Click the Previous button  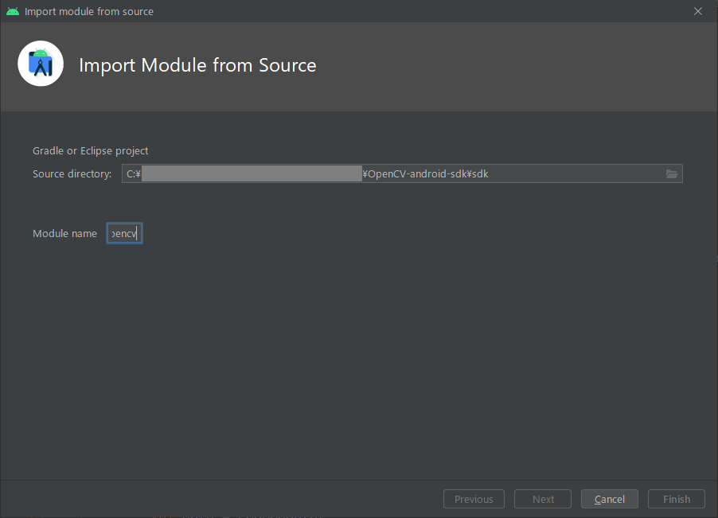tap(474, 499)
